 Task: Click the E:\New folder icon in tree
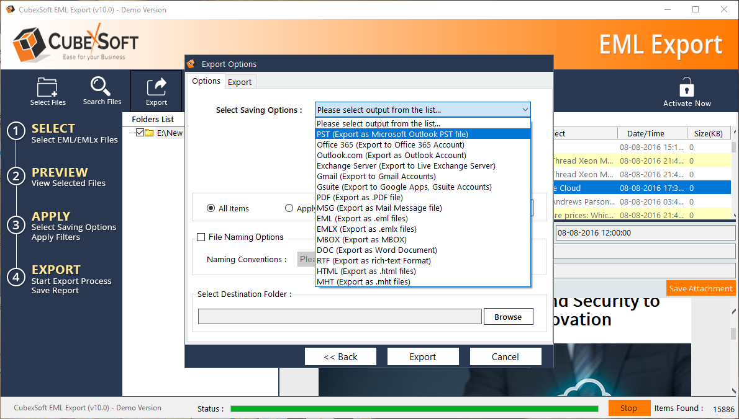tap(150, 133)
